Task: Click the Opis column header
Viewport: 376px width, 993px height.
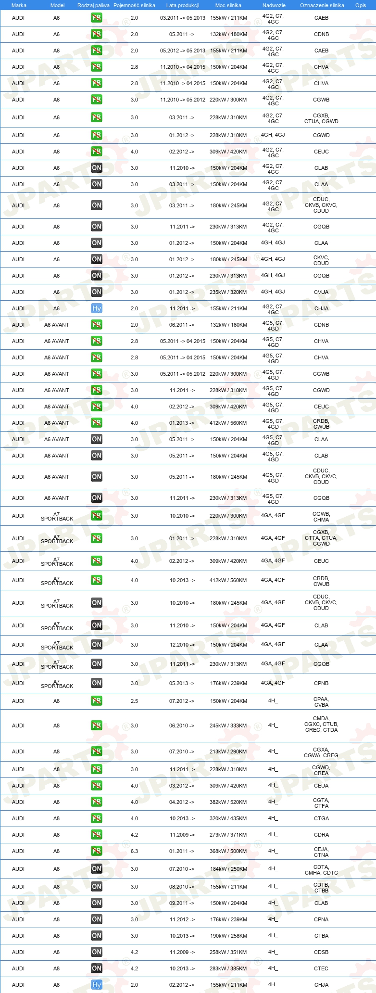Action: click(x=361, y=5)
